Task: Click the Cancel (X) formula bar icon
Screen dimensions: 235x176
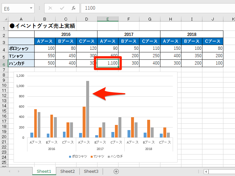Action: tap(50, 8)
